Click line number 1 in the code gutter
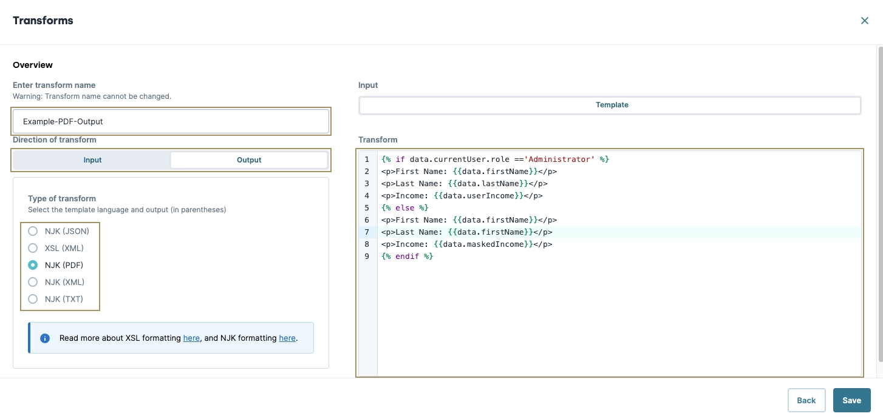Screen dimensions: 883x419 [x=367, y=159]
